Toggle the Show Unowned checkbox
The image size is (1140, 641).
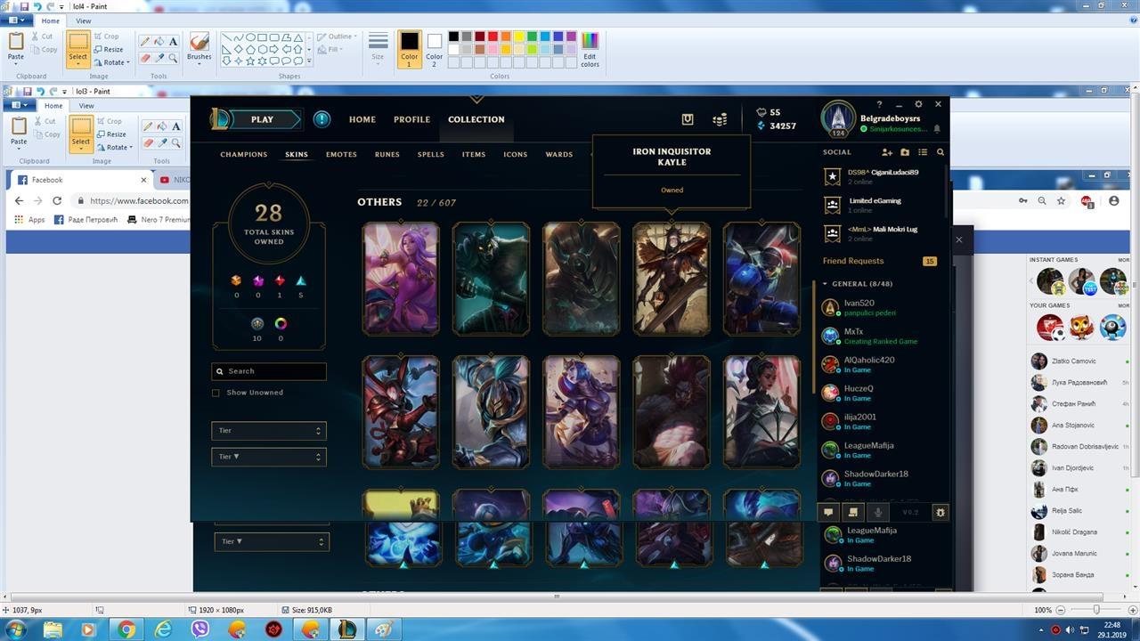(x=216, y=393)
